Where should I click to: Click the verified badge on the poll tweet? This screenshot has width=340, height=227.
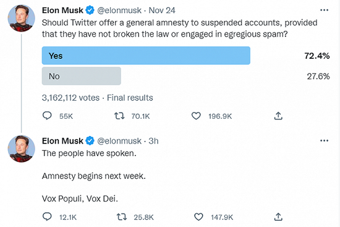(x=90, y=10)
